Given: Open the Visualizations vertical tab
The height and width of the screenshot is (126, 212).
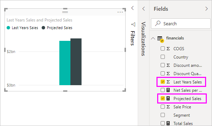Looking at the screenshot, I should (143, 39).
